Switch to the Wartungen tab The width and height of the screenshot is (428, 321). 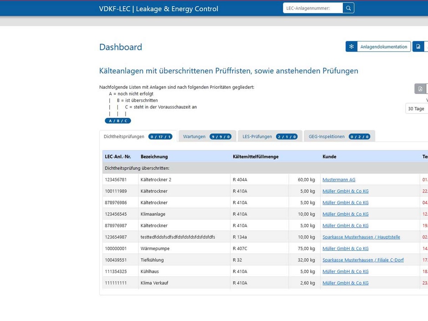[194, 137]
